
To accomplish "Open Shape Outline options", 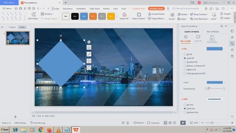I will 139,16.
